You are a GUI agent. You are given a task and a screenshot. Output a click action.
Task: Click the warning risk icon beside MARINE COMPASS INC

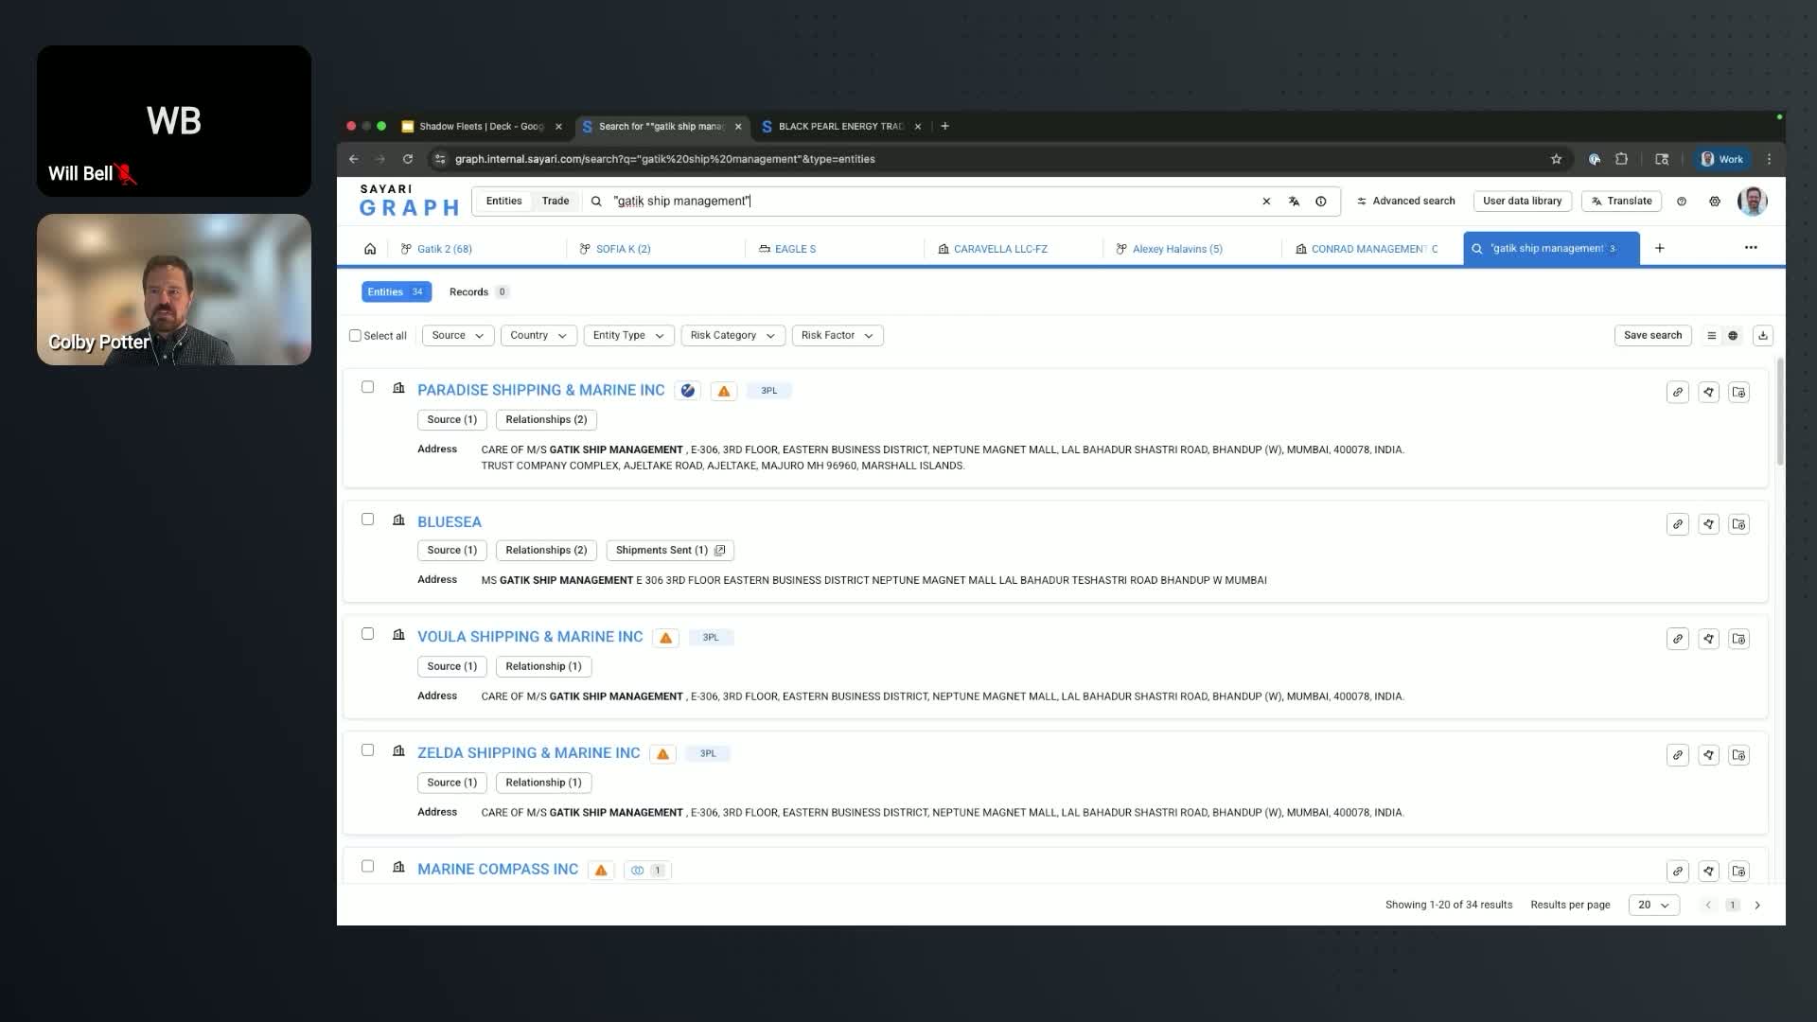(x=601, y=871)
